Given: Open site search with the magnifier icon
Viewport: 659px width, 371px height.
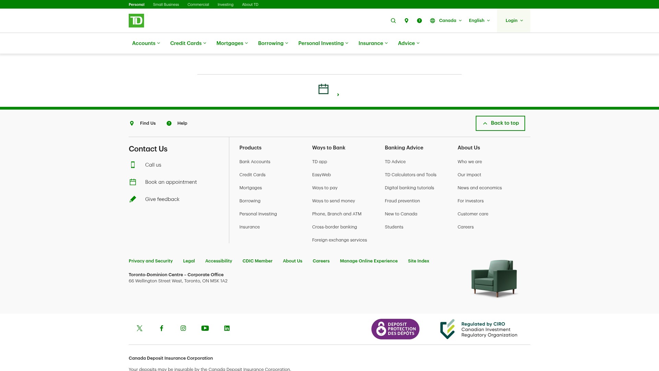Looking at the screenshot, I should point(393,21).
